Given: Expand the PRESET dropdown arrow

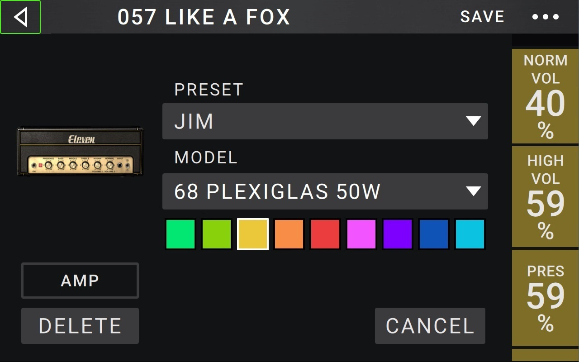Looking at the screenshot, I should [x=473, y=121].
